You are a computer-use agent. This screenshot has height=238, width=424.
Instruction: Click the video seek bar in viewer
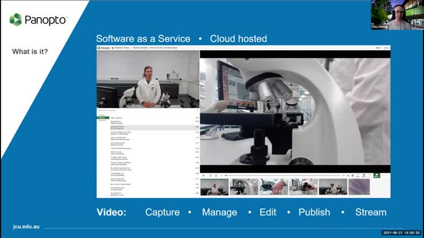click(x=282, y=176)
